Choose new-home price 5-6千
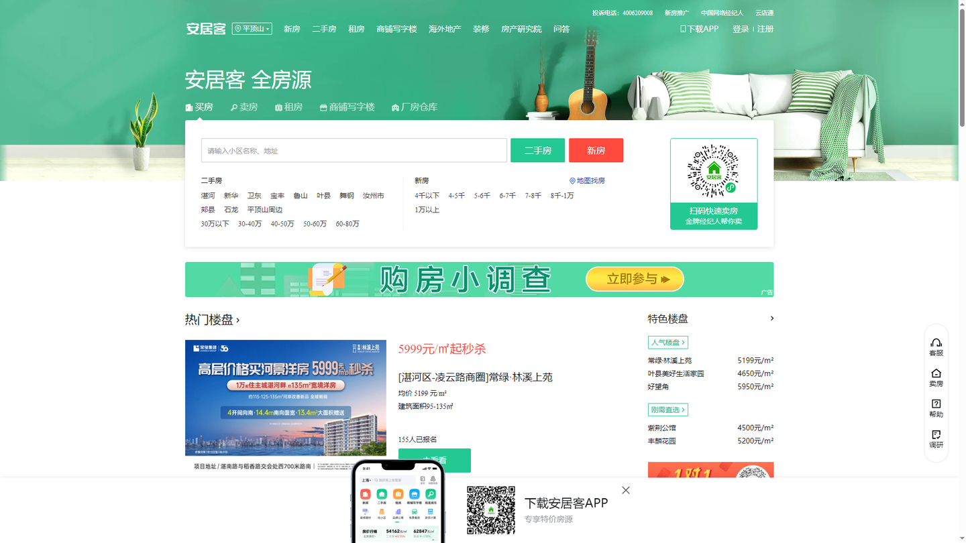The width and height of the screenshot is (966, 543). [x=482, y=196]
